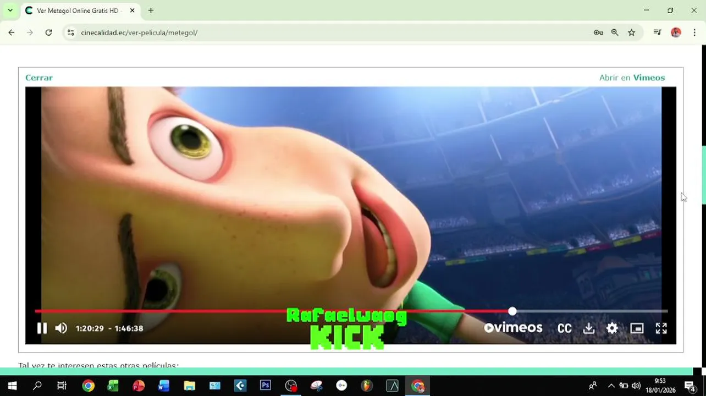This screenshot has width=706, height=396.
Task: Click the page vertical scrollbar thumb
Action: 703,175
